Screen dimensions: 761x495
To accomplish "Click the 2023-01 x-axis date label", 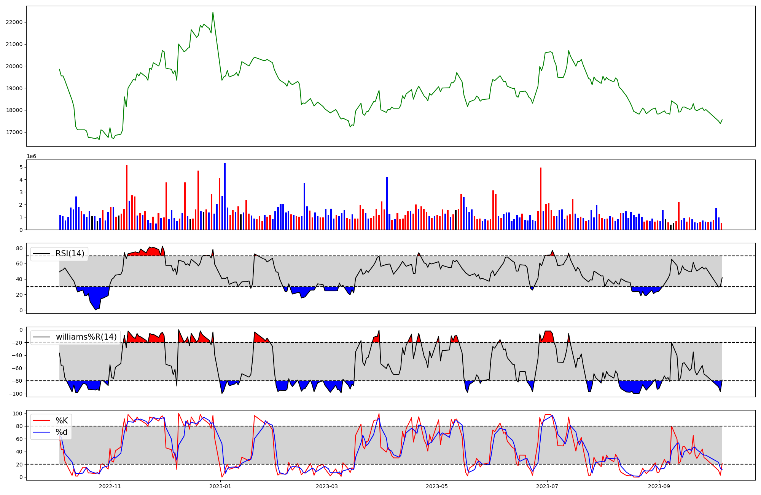I will tap(220, 486).
